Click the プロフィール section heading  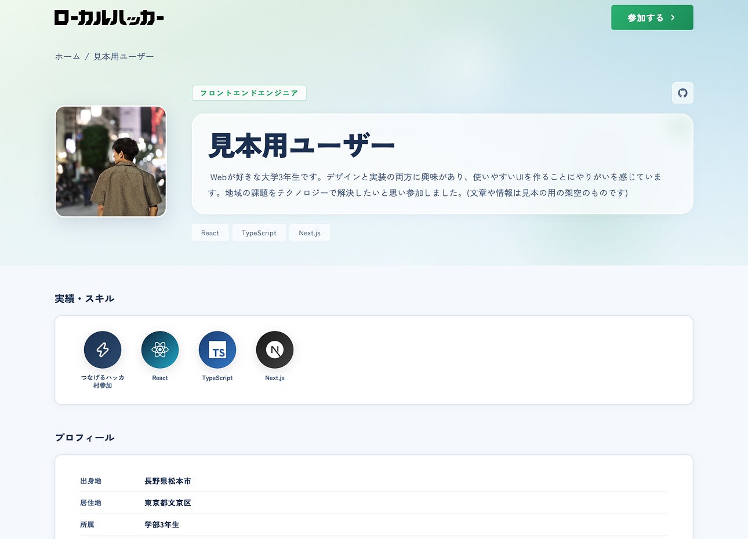point(85,438)
